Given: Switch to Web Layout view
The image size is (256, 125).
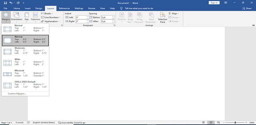Looking at the screenshot, I should [x=218, y=122].
